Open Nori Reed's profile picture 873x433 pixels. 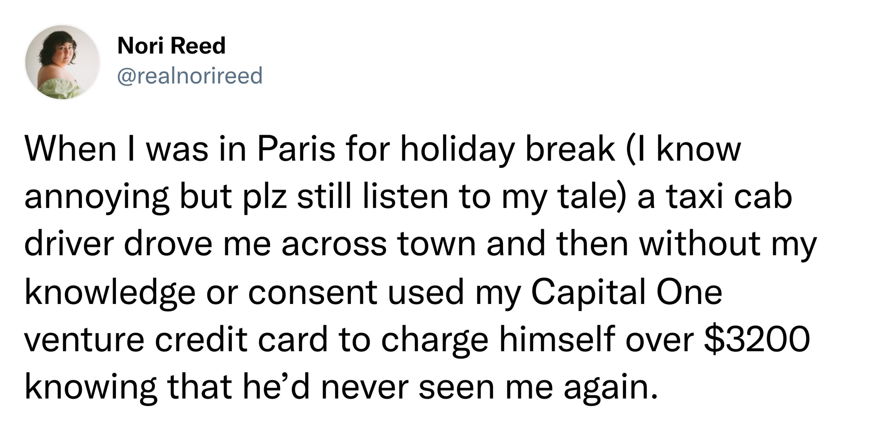pyautogui.click(x=62, y=62)
